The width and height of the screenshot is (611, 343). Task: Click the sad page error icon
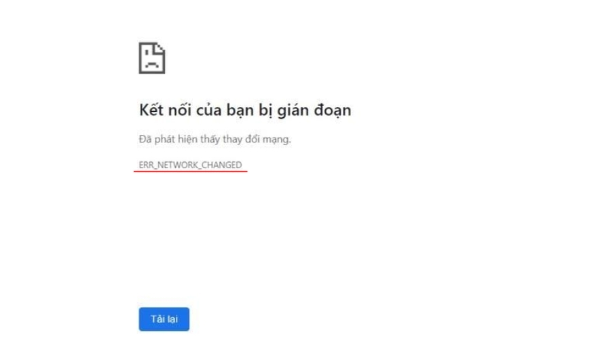pos(152,58)
